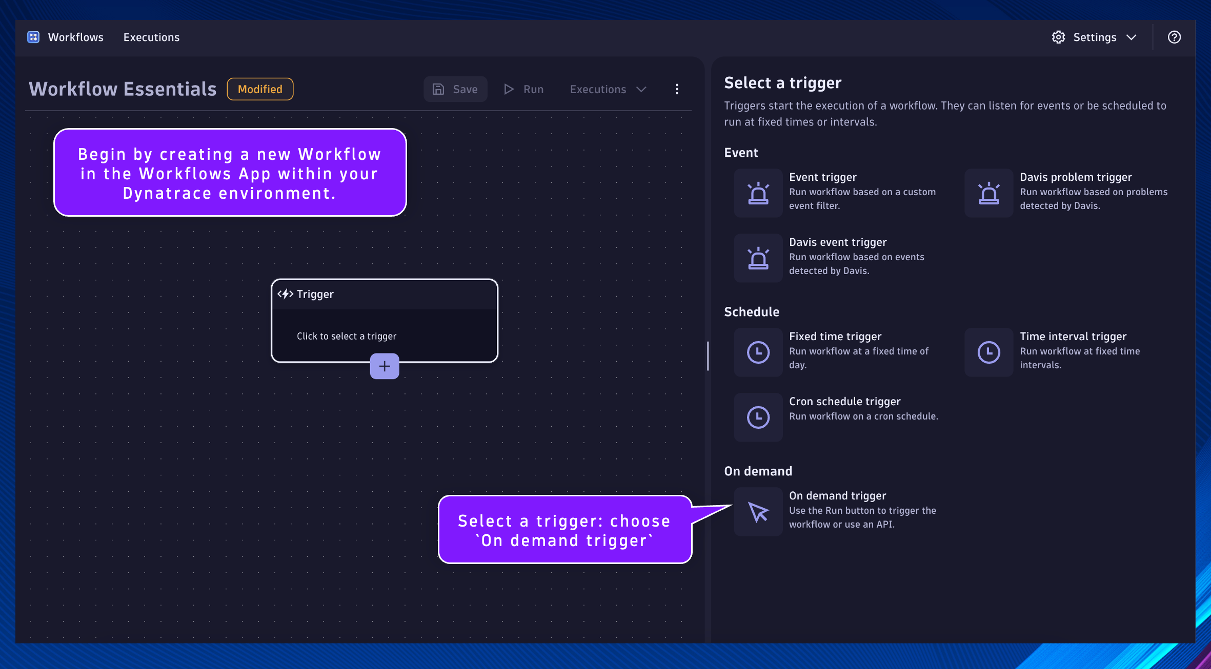This screenshot has width=1211, height=669.
Task: Click the Workflows app logo icon
Action: click(x=33, y=37)
